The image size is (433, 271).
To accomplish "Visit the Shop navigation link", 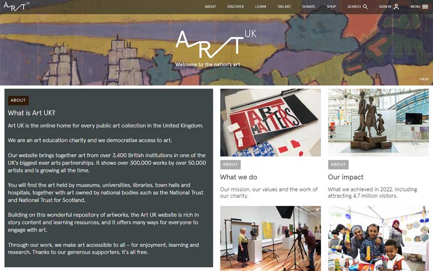I will tap(331, 7).
